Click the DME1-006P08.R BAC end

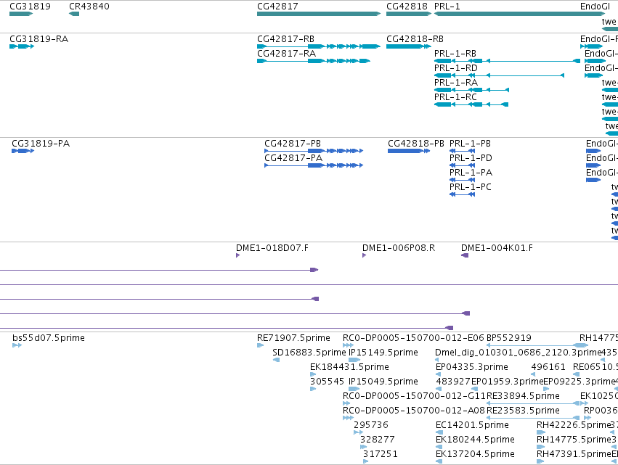pyautogui.click(x=364, y=255)
